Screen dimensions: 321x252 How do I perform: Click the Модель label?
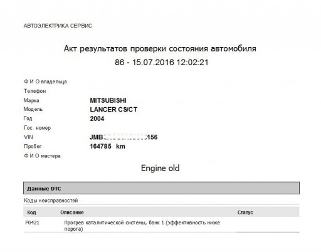point(33,109)
